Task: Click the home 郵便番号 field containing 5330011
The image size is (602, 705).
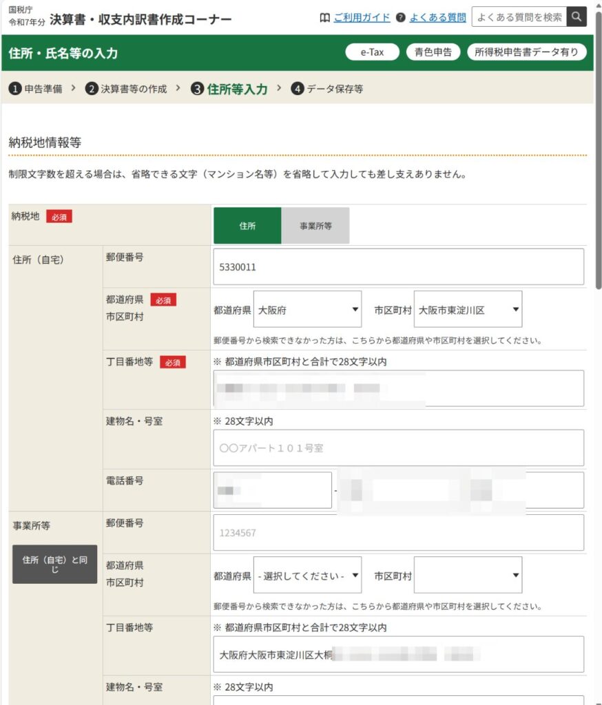Action: point(398,267)
